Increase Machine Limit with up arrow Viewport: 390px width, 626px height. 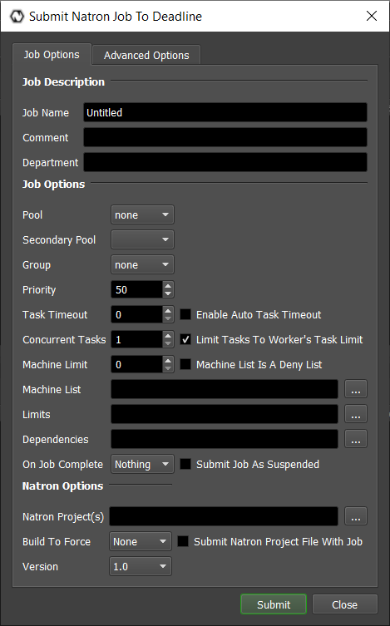coord(168,360)
